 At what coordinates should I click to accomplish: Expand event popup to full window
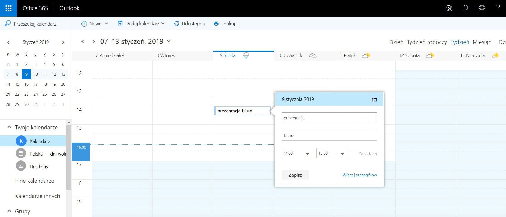(x=374, y=100)
